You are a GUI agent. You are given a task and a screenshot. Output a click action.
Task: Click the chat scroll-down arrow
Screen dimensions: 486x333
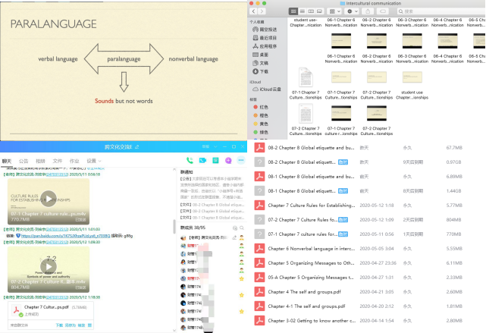tap(174, 330)
